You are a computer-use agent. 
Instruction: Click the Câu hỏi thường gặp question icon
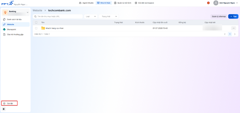pos(4,35)
